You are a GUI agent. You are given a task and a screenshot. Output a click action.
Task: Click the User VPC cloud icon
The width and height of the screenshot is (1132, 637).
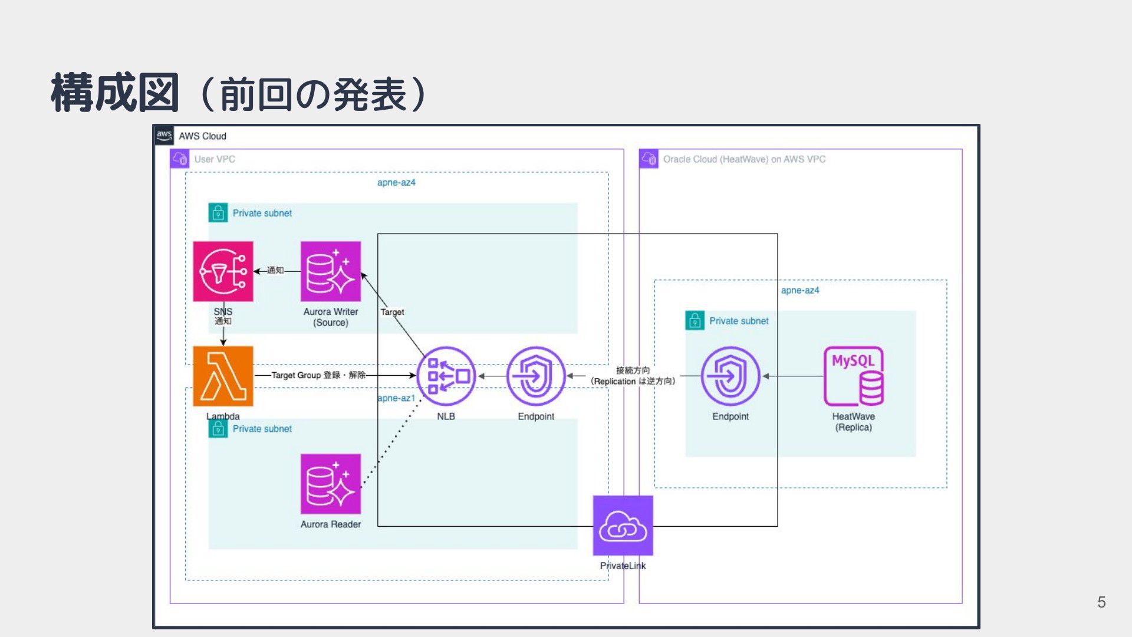click(x=180, y=159)
